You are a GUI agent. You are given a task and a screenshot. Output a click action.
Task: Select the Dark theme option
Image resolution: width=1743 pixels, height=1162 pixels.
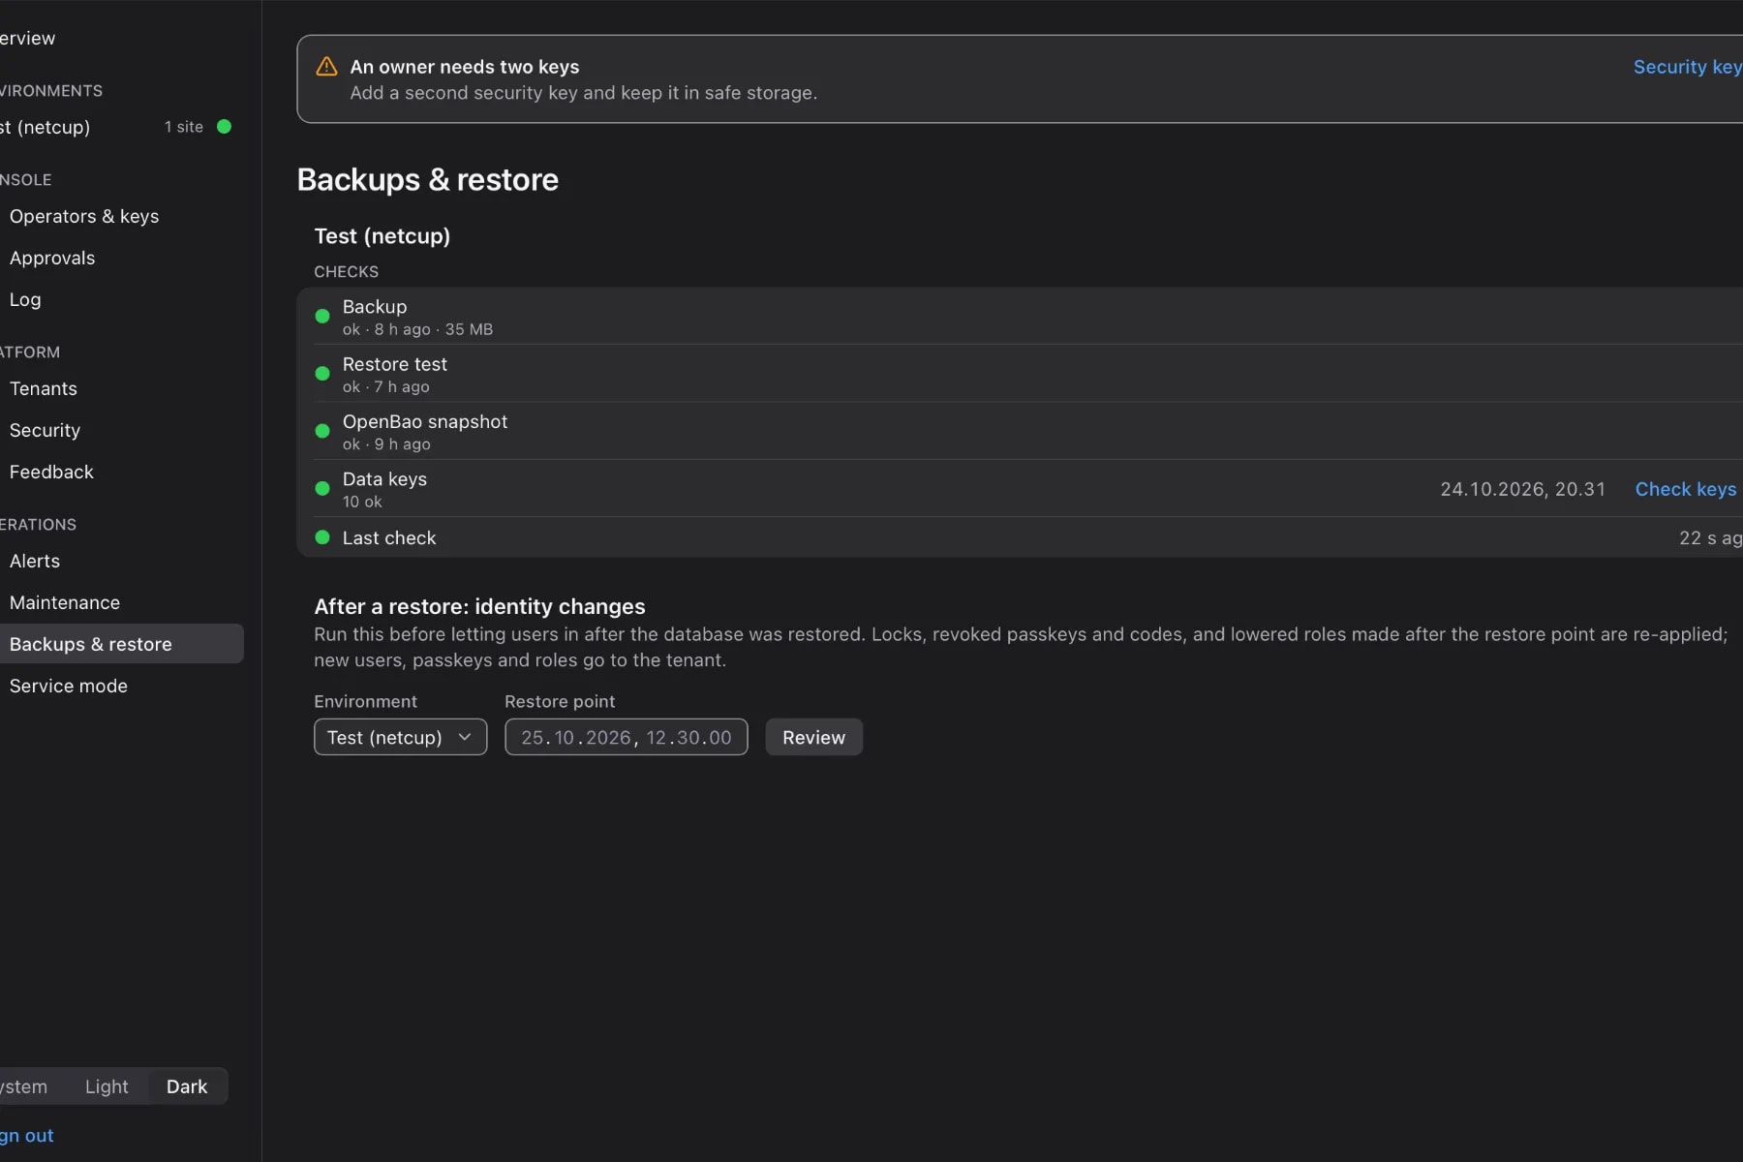tap(187, 1086)
